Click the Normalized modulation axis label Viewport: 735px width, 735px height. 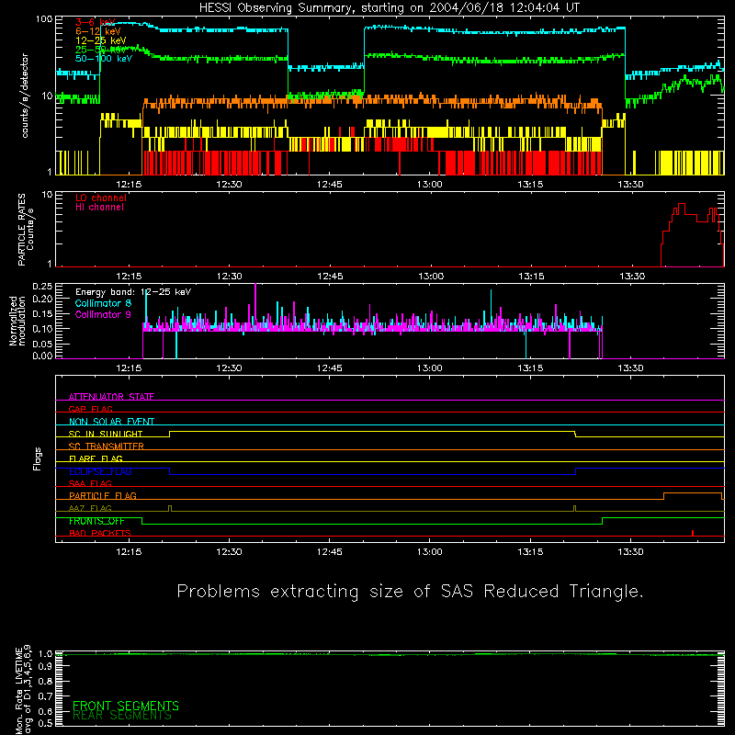[17, 321]
